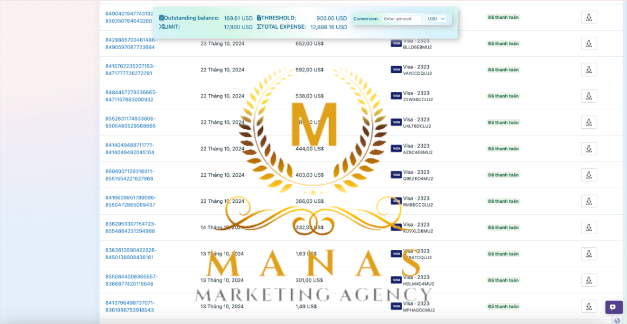This screenshot has width=627, height=324.
Task: Click the amount 538,00 US$
Action: [x=310, y=96]
